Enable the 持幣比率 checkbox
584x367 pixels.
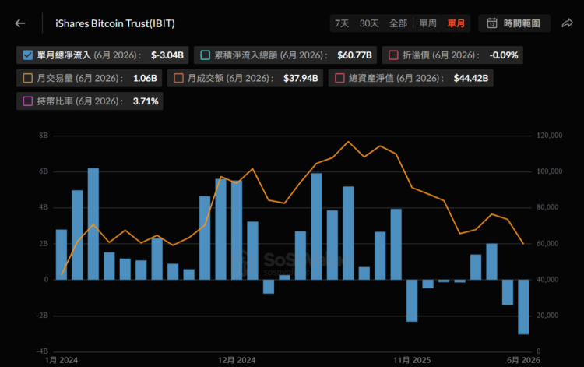28,101
